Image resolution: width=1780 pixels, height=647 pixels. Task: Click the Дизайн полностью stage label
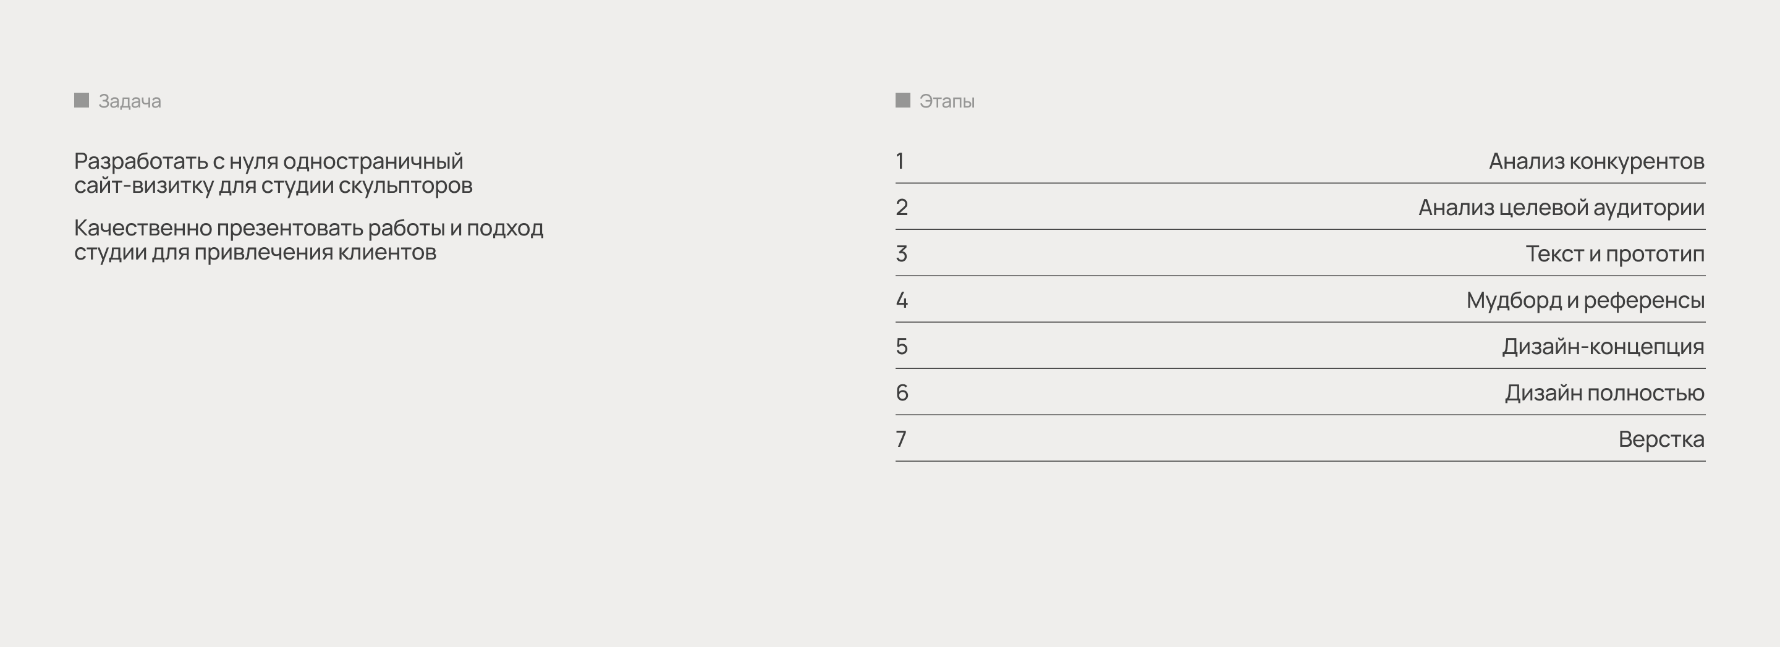[x=1604, y=392]
